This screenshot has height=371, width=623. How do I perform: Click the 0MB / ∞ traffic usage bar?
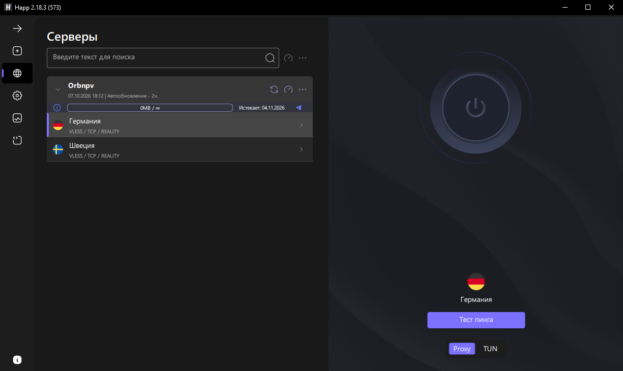tap(150, 108)
